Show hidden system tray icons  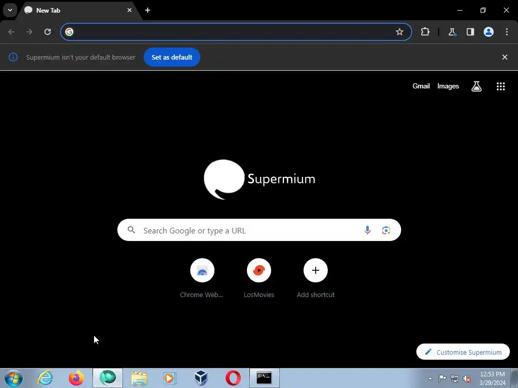[430, 378]
